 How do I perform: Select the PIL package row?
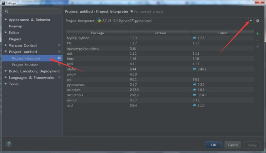point(160,43)
